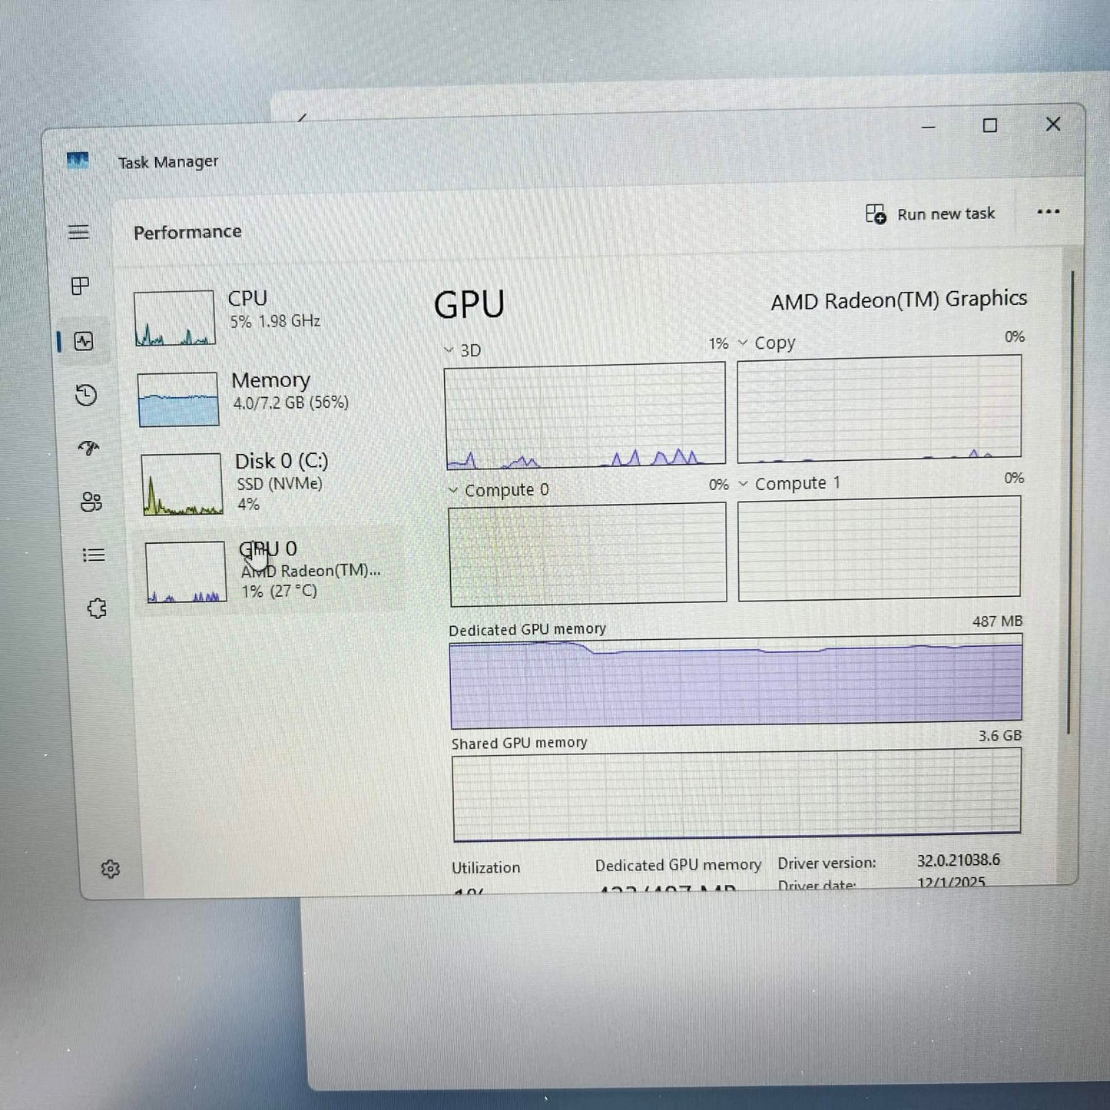This screenshot has height=1110, width=1110.
Task: Open Task Manager settings gear
Action: coord(111,869)
